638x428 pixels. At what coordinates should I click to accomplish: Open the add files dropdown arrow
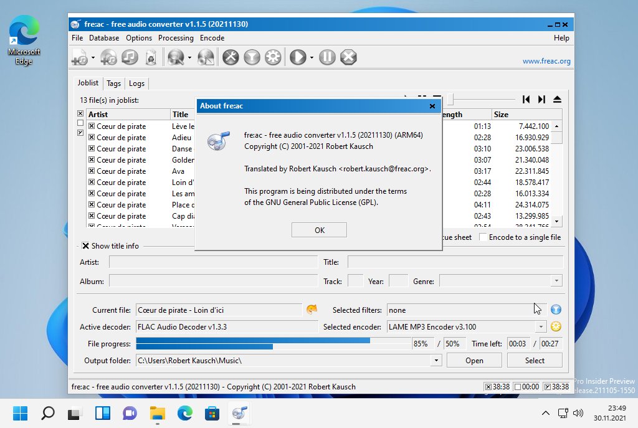click(x=93, y=57)
